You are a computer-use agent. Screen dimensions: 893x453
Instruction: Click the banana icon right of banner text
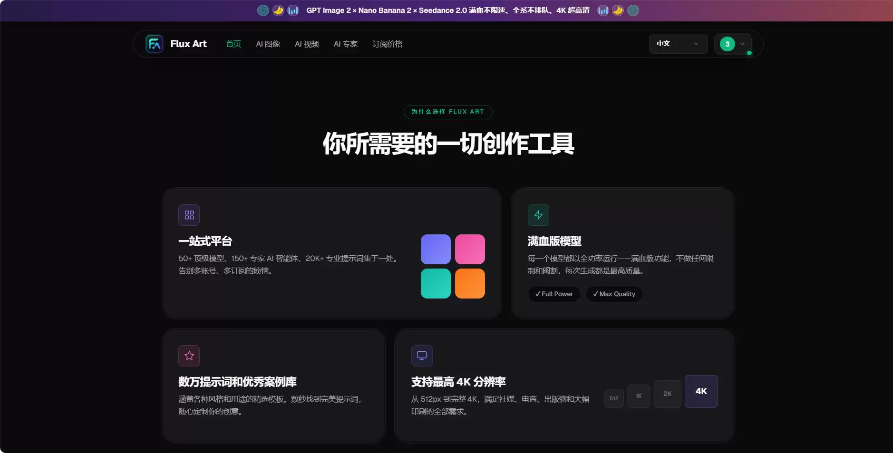pos(618,10)
